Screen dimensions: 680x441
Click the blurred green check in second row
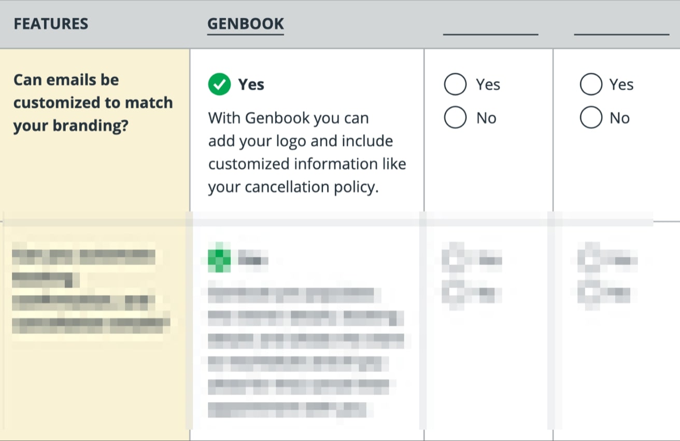pos(219,258)
